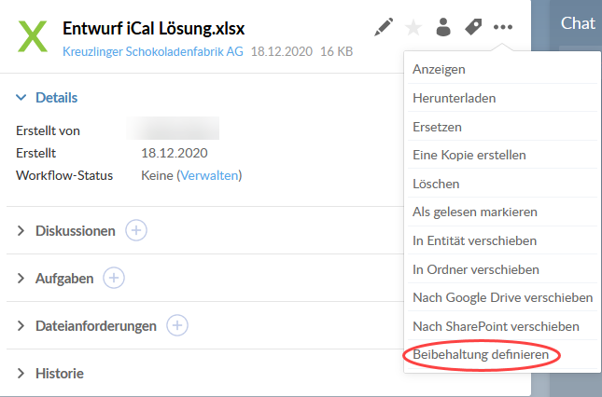
Task: Choose Als gelesen markieren
Action: [x=502, y=212]
